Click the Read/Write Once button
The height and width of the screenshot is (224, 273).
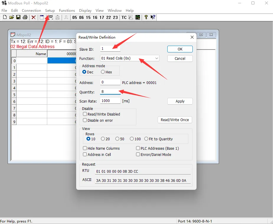[x=175, y=120]
